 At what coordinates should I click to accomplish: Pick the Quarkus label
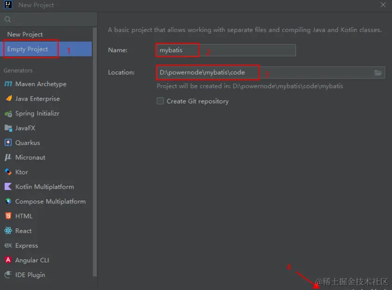click(28, 143)
